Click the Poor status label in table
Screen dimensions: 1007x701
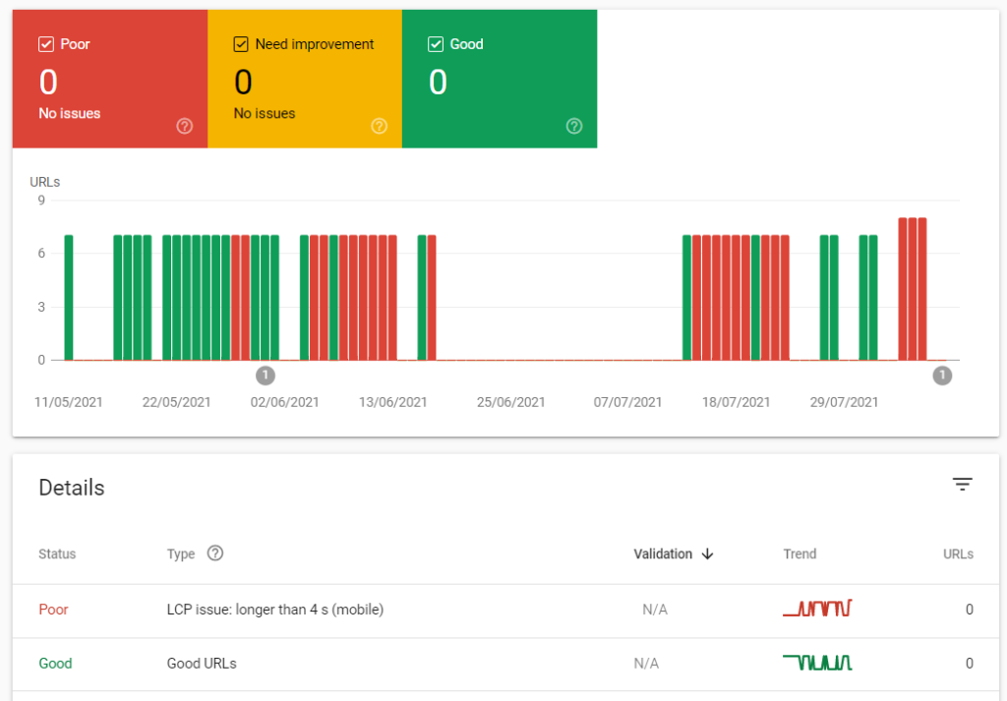pyautogui.click(x=53, y=610)
